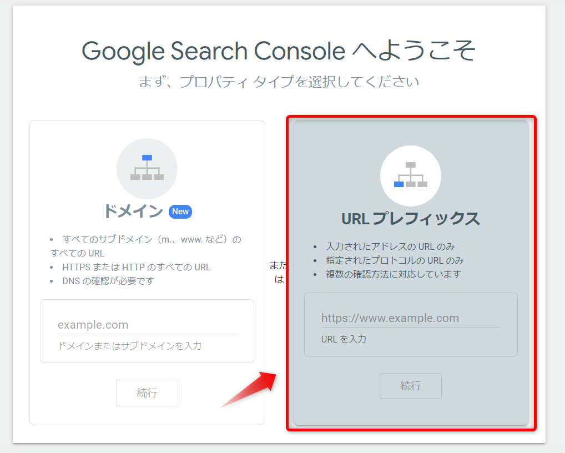This screenshot has width=565, height=453.
Task: Click the Google Search Console へようこそ title
Action: click(279, 51)
